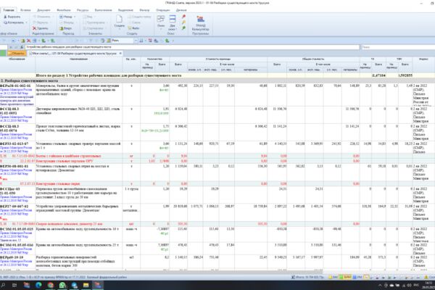The image size is (435, 290).
Task: Click the Копировать copy icon
Action: (x=5, y=22)
